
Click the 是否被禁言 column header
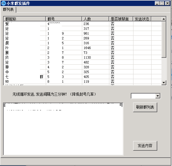point(121,19)
